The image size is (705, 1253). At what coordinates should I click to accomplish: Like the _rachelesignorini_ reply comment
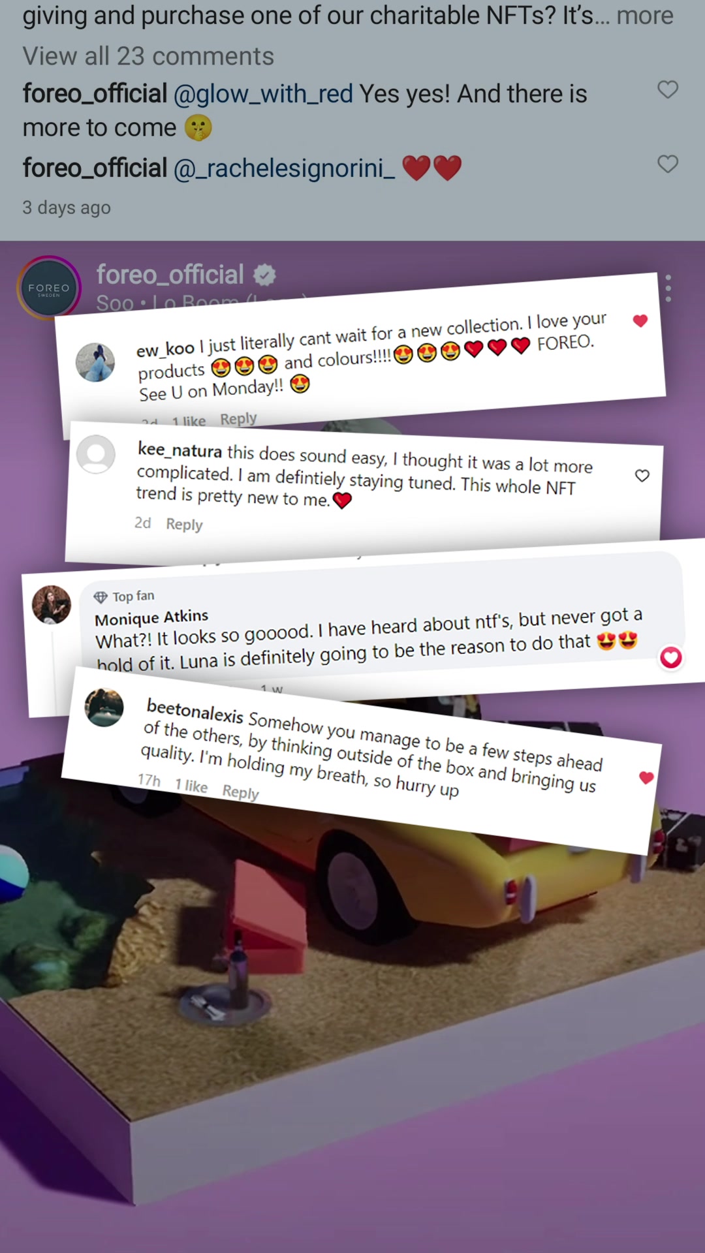[667, 164]
